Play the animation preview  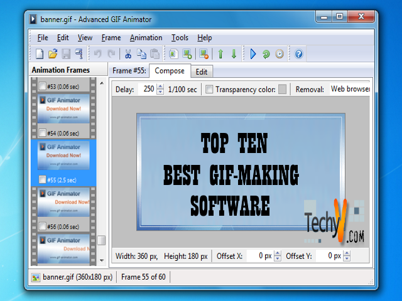[x=253, y=54]
